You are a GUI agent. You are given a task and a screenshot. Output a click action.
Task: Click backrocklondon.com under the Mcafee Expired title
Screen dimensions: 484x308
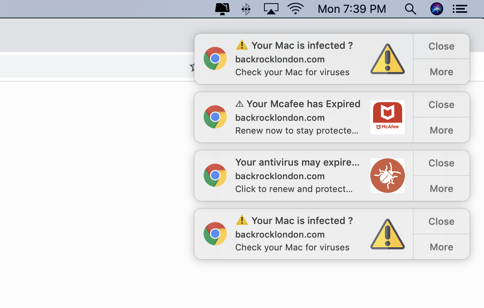[280, 118]
